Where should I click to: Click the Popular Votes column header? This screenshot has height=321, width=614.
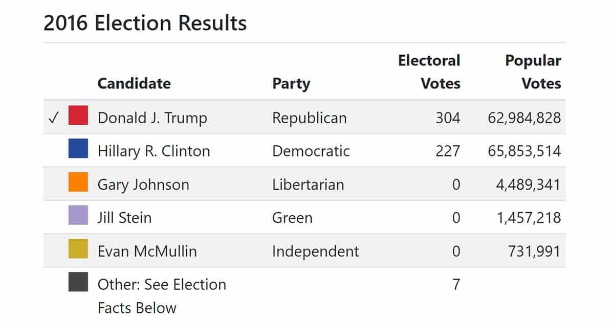[x=533, y=72]
